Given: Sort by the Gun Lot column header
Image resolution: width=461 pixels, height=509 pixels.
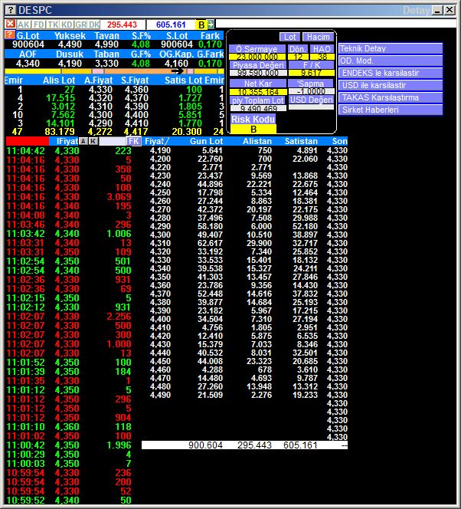Looking at the screenshot, I should pyautogui.click(x=207, y=142).
